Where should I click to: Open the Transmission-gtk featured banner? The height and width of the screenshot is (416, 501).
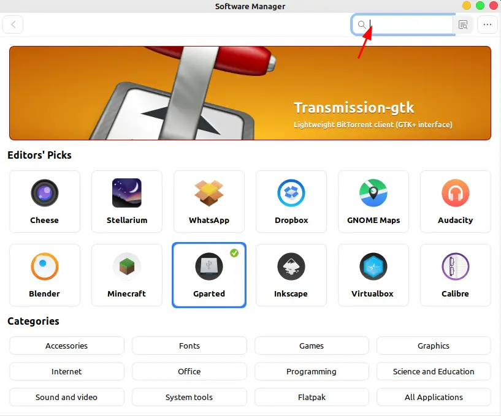coord(250,93)
